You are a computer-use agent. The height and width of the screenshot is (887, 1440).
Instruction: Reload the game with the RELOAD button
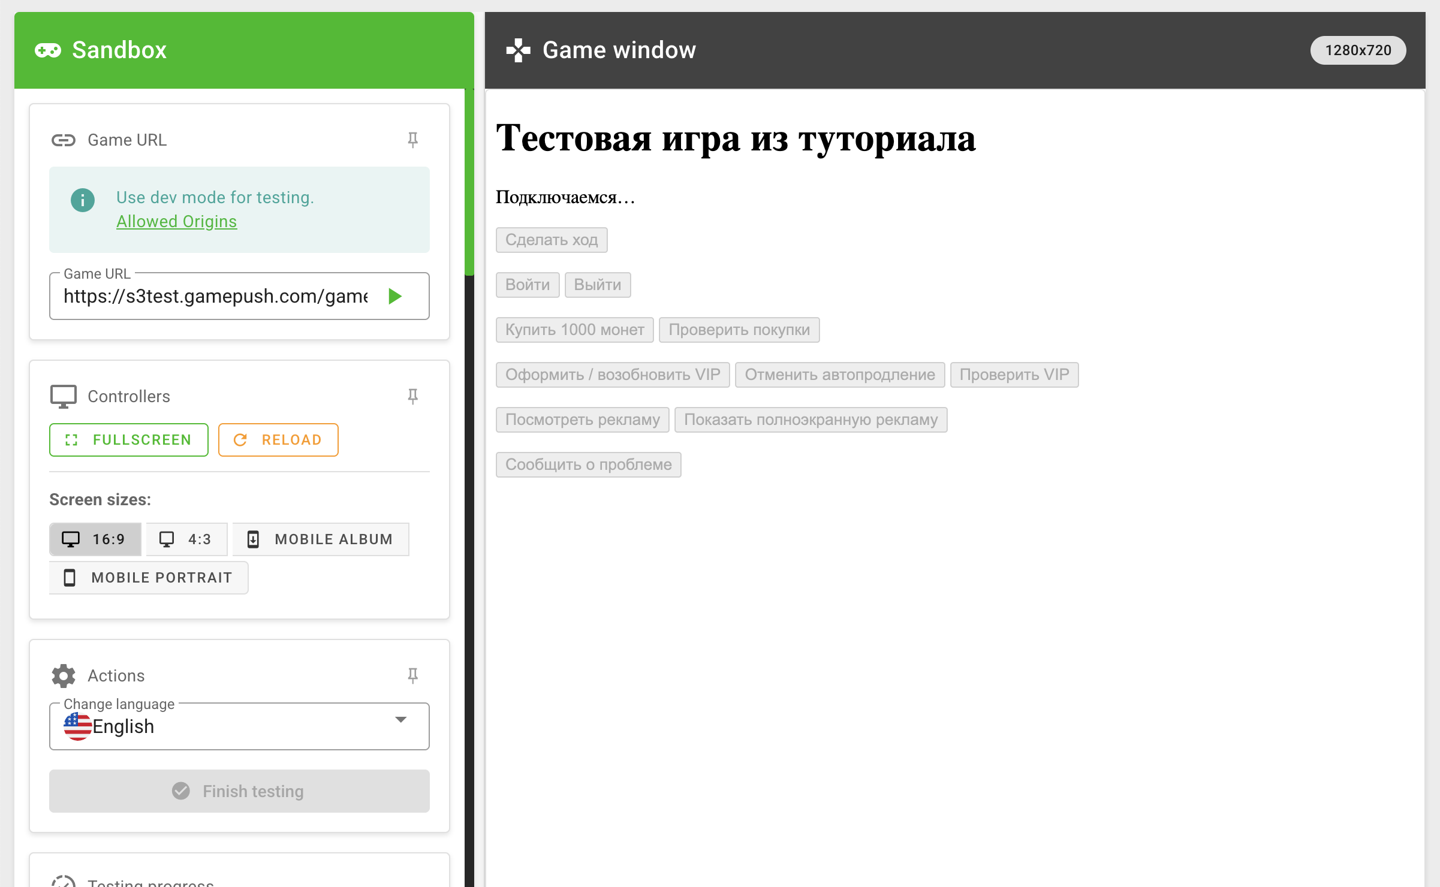tap(278, 440)
